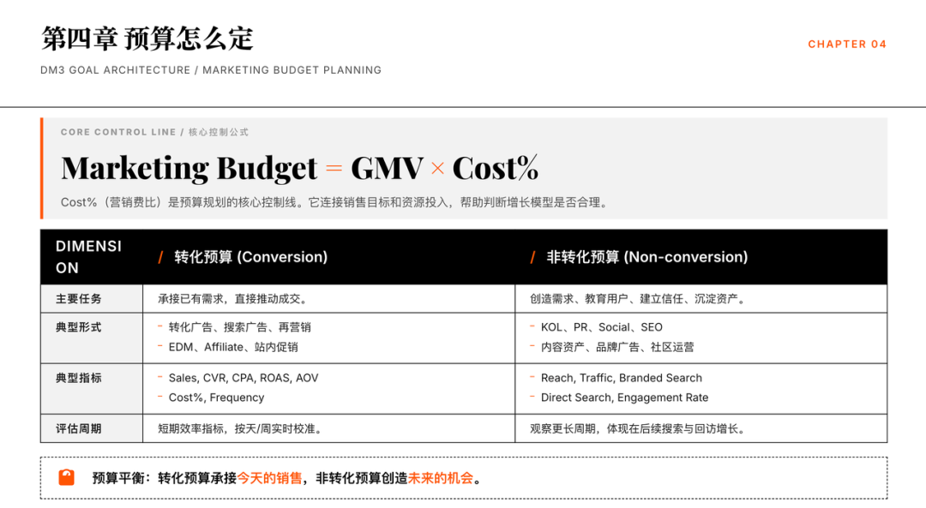
Task: Click the orange phrase 今天的销售
Action: click(x=269, y=479)
